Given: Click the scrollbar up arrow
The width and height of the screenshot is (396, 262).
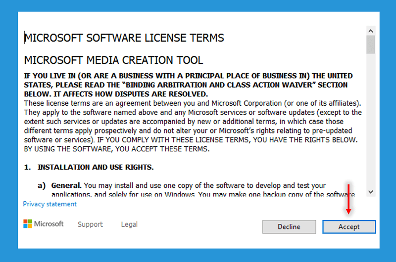Looking at the screenshot, I should pos(370,31).
